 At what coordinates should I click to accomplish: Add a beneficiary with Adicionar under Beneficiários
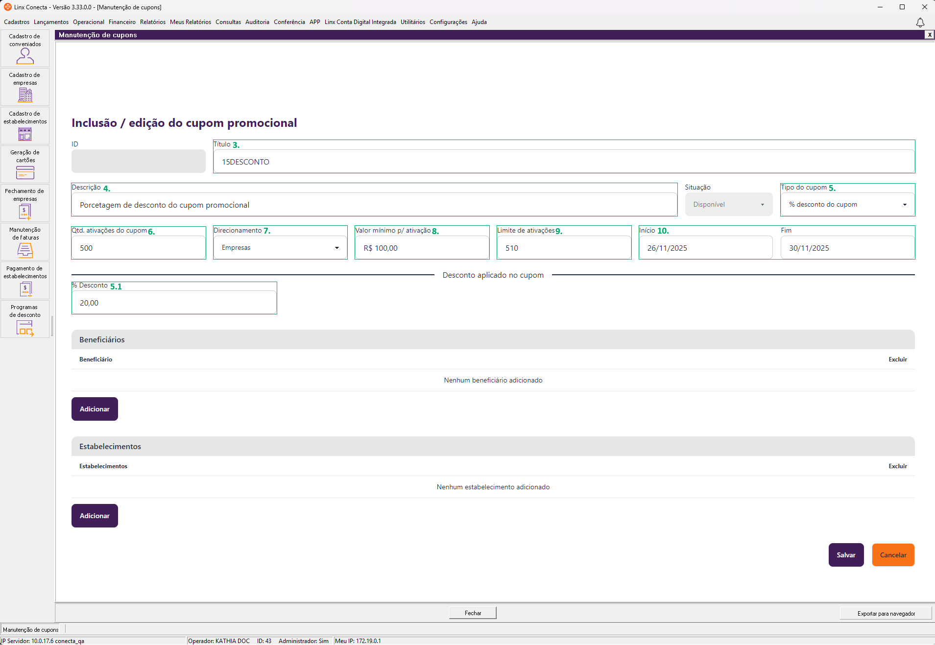pos(95,409)
